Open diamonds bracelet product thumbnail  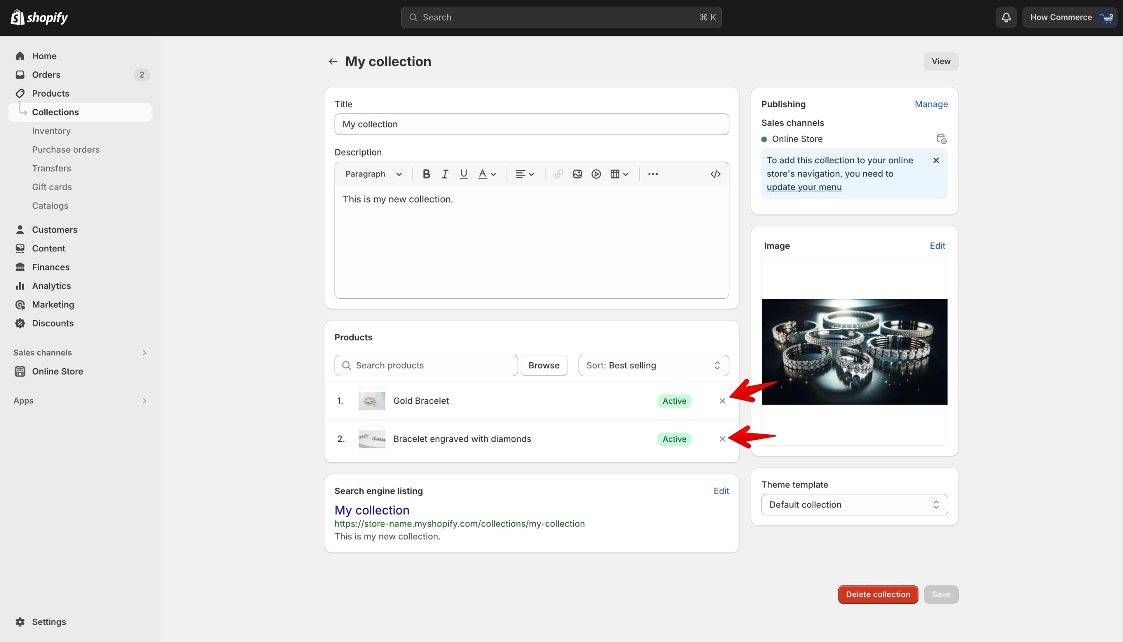click(x=371, y=439)
